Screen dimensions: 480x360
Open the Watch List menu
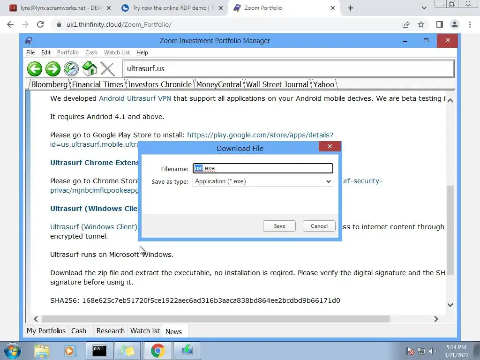coord(117,52)
